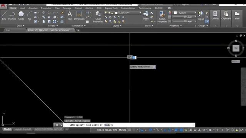Click the Stretch tool icon
Image resolution: width=246 pixels, height=138 pixels.
(44, 21)
